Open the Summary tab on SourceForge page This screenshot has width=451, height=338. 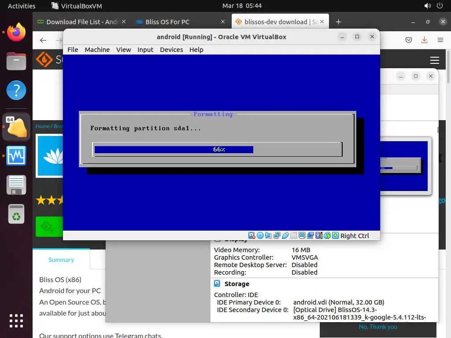tap(61, 260)
